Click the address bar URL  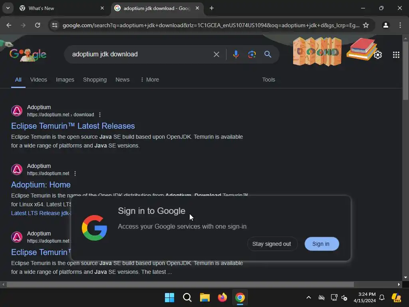(211, 25)
